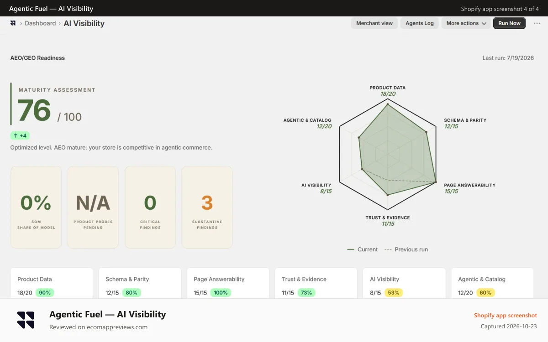Click the Optimized level description text

[111, 148]
